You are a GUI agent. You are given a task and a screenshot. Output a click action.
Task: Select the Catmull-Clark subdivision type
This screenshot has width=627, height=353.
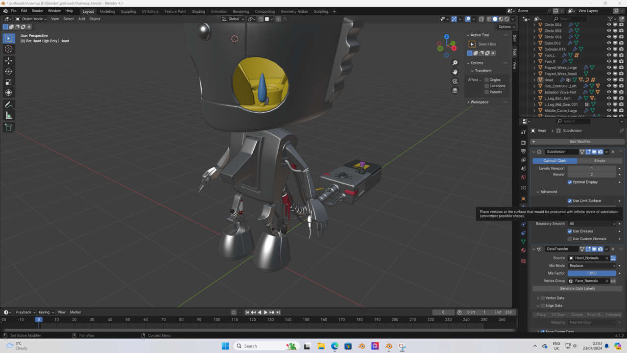555,161
